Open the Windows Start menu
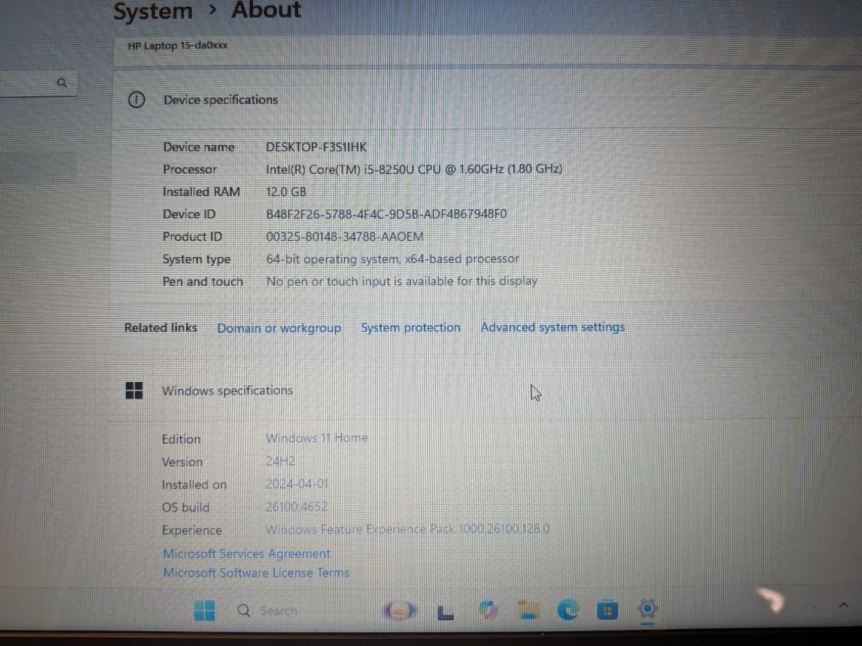Screen dimensions: 862x646 [205, 611]
